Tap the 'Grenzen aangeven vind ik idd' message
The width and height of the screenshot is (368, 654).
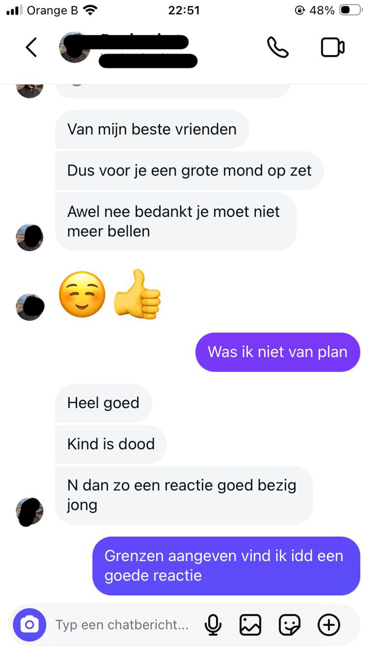226,566
